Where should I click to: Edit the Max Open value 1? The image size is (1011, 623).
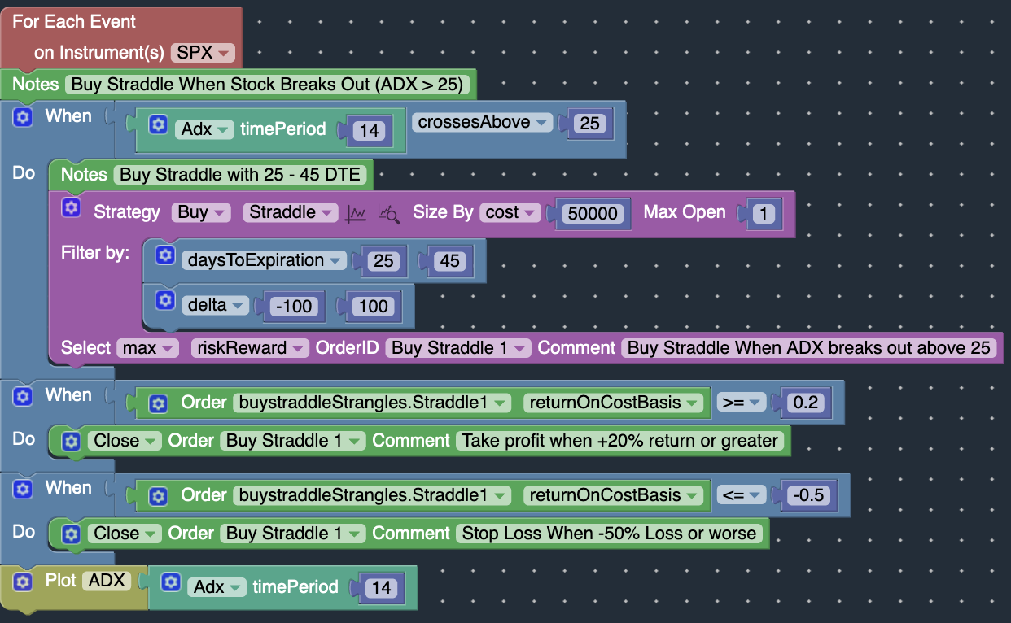click(x=763, y=214)
